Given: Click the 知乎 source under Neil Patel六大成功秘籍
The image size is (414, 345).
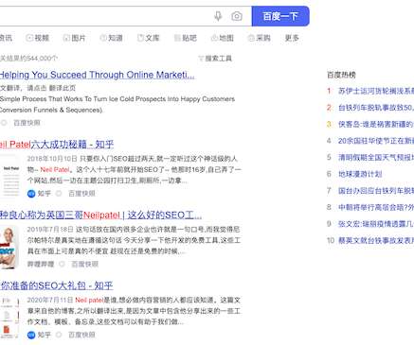Looking at the screenshot, I should click(x=44, y=194).
